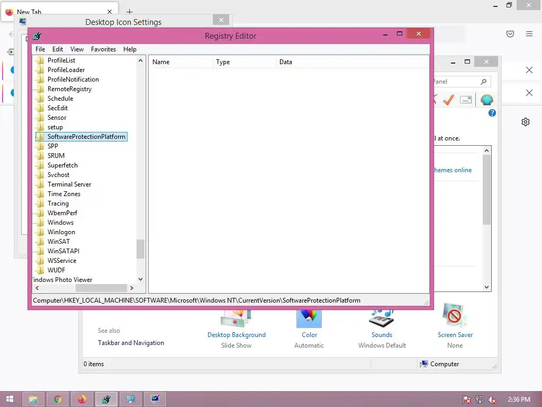The width and height of the screenshot is (542, 407).
Task: Click the muted volume tray icon
Action: click(x=492, y=400)
